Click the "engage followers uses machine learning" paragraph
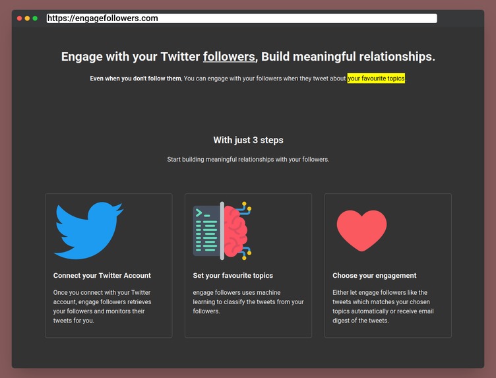The width and height of the screenshot is (496, 378). [248, 301]
